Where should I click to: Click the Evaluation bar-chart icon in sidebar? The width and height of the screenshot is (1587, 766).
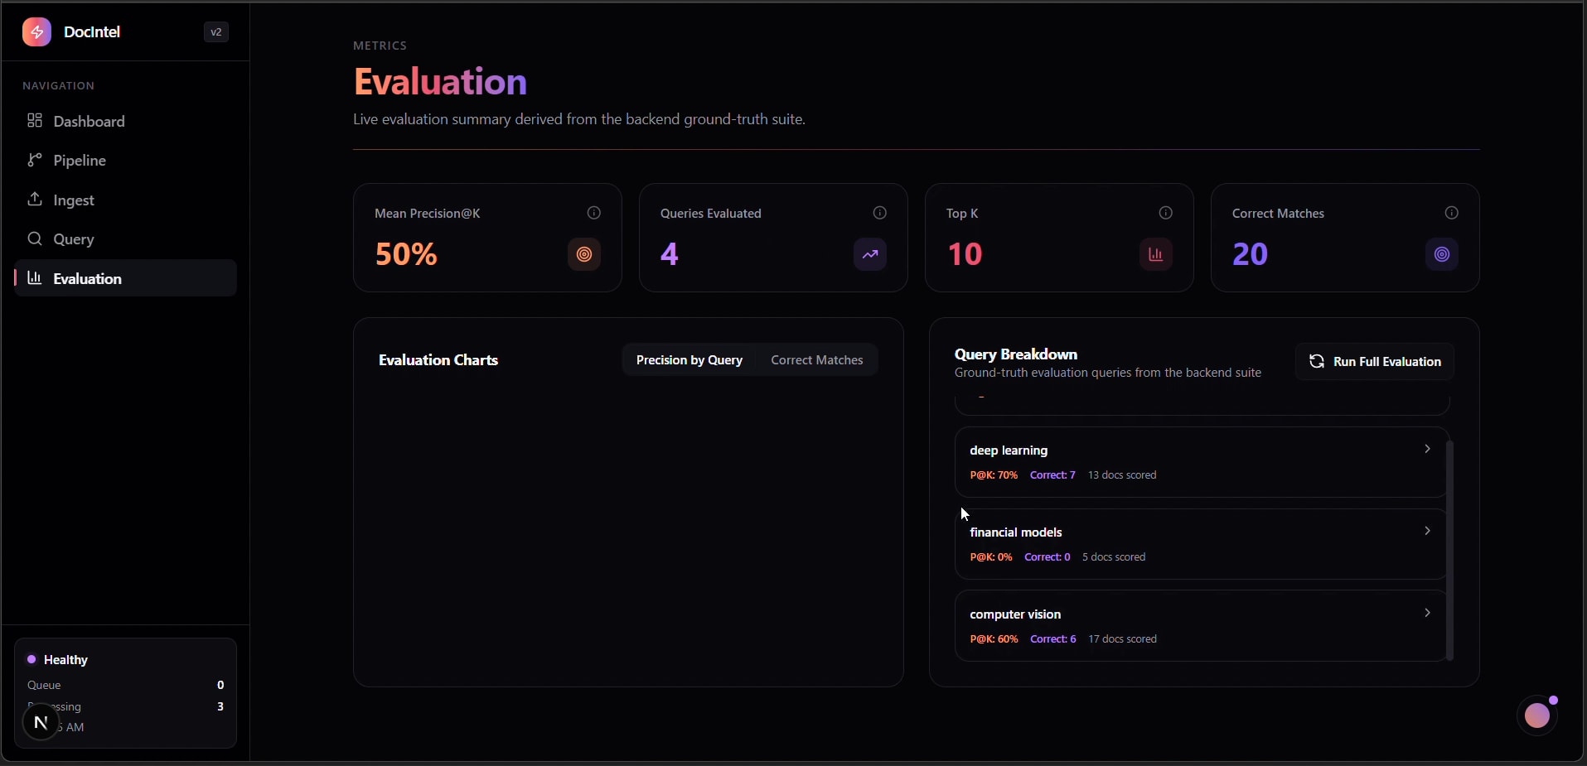[x=35, y=278]
